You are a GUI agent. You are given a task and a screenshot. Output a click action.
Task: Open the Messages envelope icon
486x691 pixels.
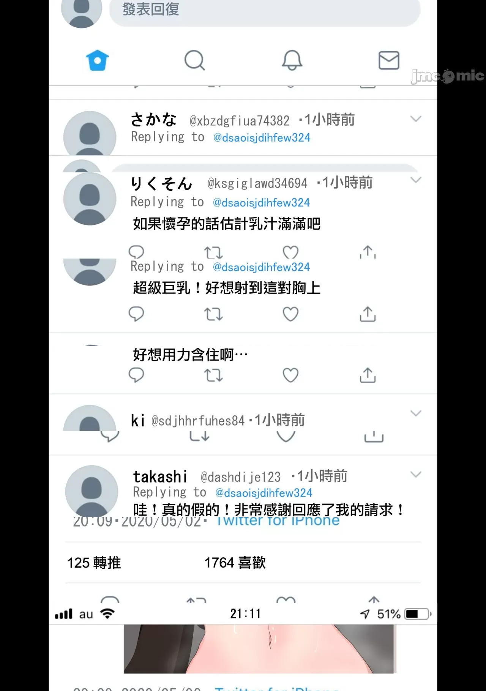pyautogui.click(x=389, y=60)
